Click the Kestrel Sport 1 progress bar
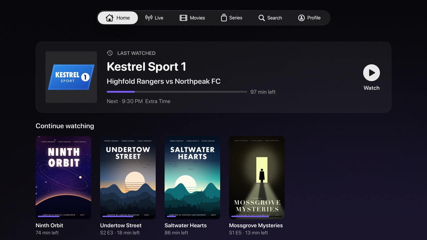427x240 pixels. (x=177, y=92)
